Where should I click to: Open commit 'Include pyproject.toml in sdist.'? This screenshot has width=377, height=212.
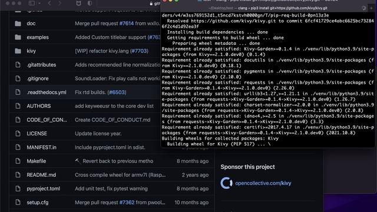[110, 147]
